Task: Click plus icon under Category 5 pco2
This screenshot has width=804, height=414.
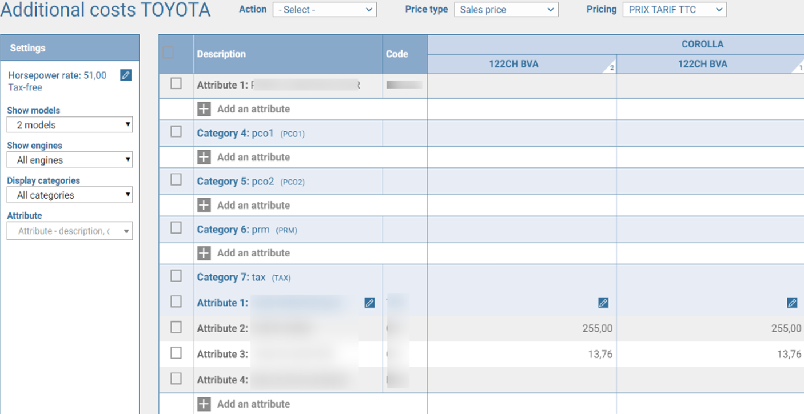Action: (204, 205)
